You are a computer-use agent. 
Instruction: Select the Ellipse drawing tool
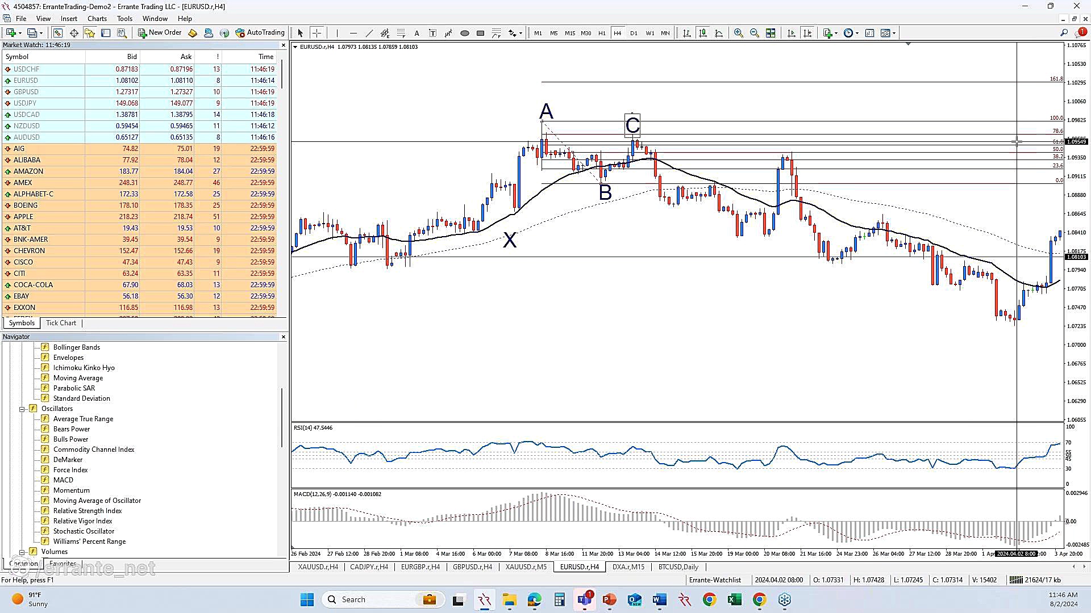point(464,33)
